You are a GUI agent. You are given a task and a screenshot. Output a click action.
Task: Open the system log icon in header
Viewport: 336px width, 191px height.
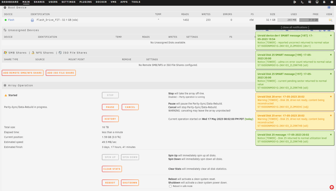click(324, 2)
